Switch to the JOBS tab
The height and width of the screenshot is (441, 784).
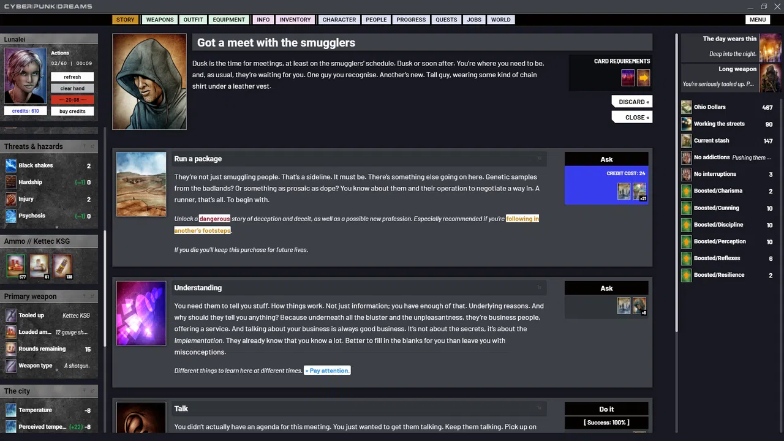474,20
